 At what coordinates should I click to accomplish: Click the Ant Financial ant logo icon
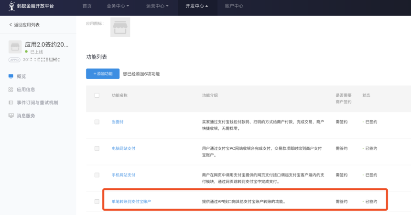click(12, 6)
